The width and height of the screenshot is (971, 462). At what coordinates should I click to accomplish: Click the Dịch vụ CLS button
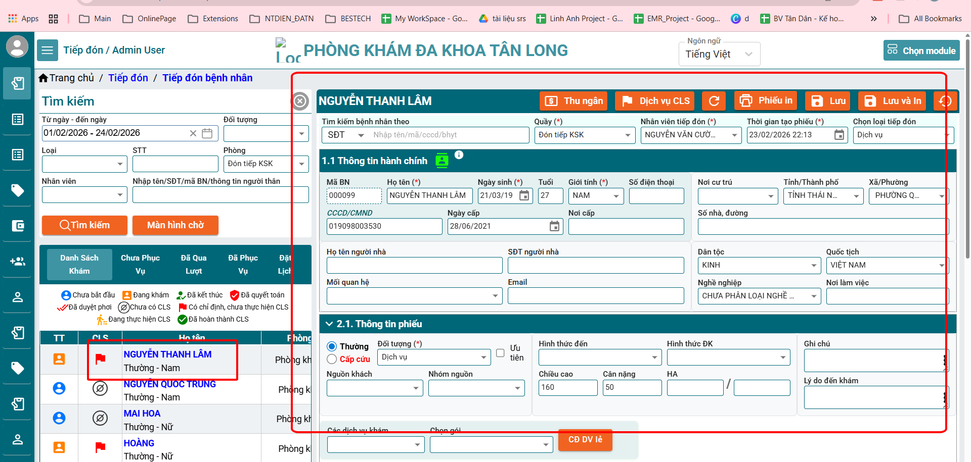coord(655,101)
